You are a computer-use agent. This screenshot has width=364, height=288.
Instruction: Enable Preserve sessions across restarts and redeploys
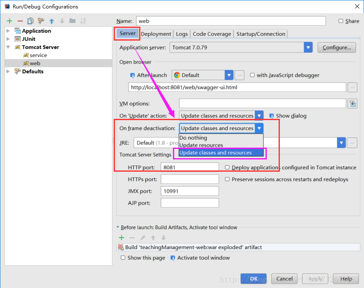[x=227, y=179]
